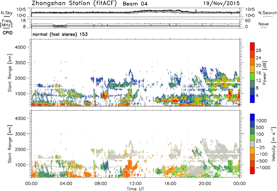Click the "-25" label on velocity colorbar
277x191 pixels.
(x=260, y=147)
